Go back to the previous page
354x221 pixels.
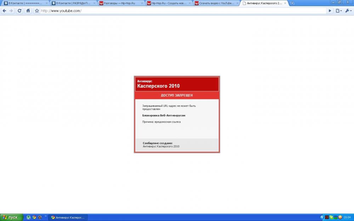click(x=4, y=11)
